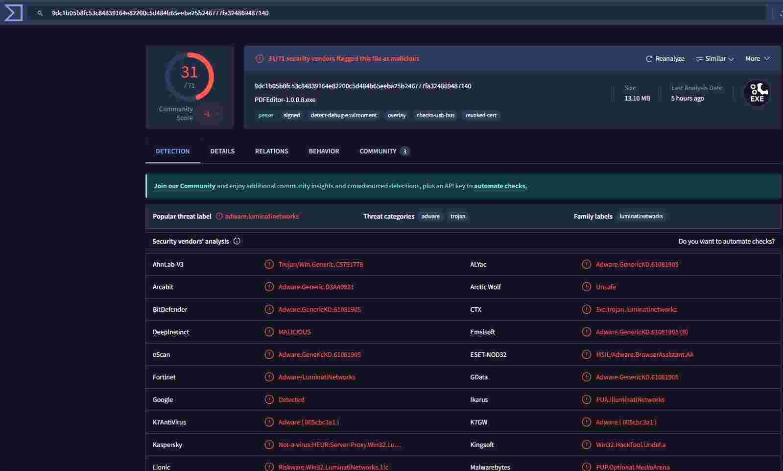Click the automate checks link

(500, 186)
